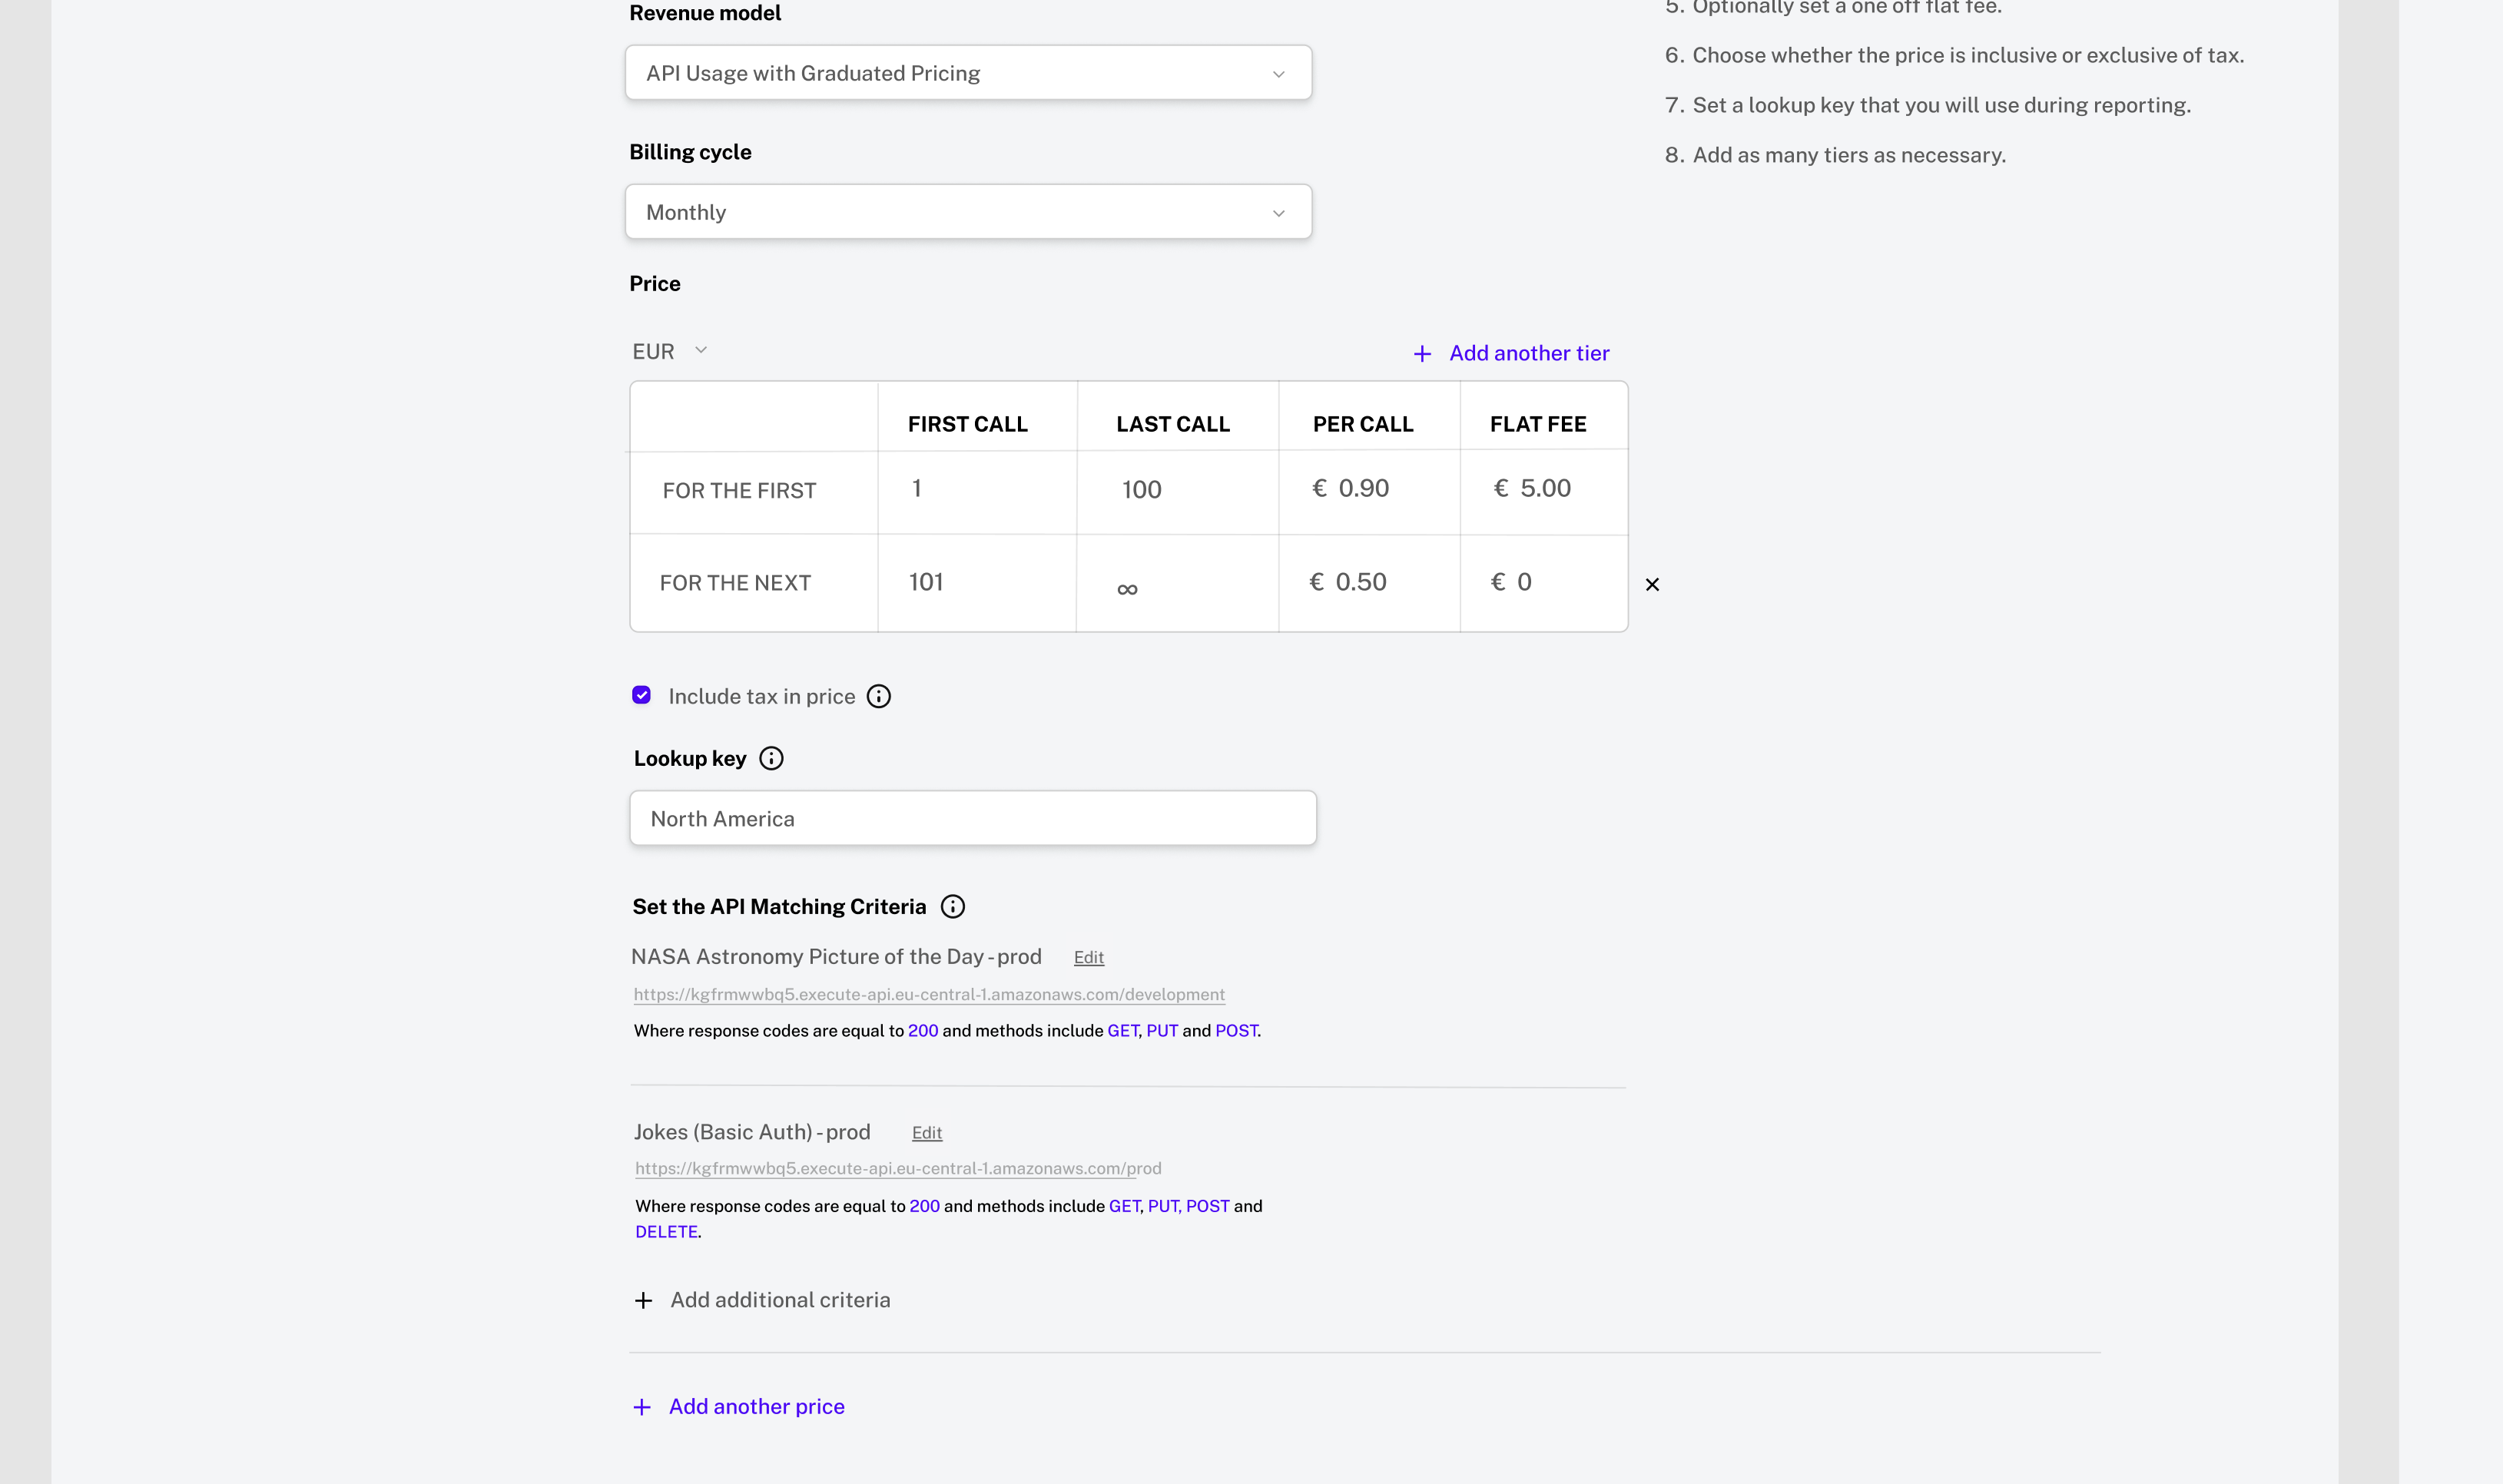
Task: Click Edit next to Jokes (Basic Auth) - prod
Action: click(x=926, y=1132)
